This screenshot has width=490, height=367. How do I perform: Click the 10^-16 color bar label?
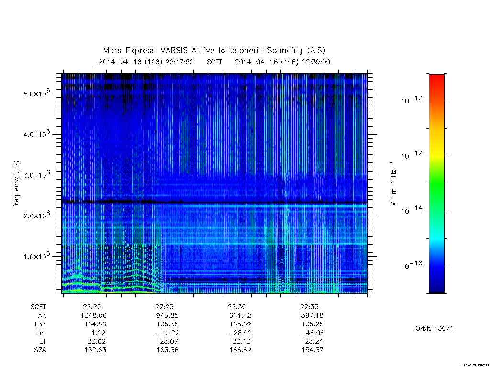coord(412,265)
